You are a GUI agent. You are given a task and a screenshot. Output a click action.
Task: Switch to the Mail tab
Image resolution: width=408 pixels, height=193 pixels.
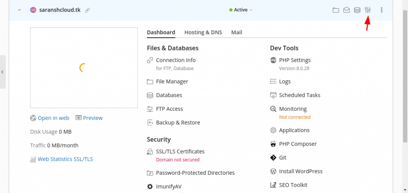237,33
